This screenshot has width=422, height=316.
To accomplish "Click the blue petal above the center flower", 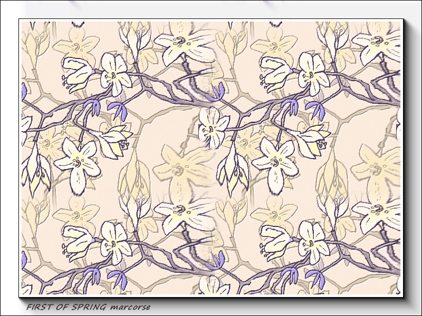I will 216,92.
